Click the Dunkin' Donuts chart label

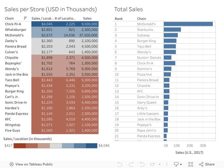pyautogui.click(x=149, y=58)
